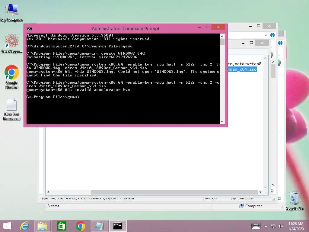Open File Explorer from the taskbar
309x232 pixels.
tap(42, 226)
